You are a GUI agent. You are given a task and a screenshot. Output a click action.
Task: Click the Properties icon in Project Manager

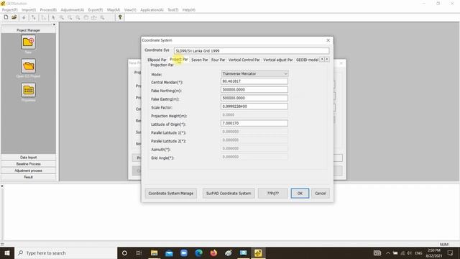[x=28, y=90]
